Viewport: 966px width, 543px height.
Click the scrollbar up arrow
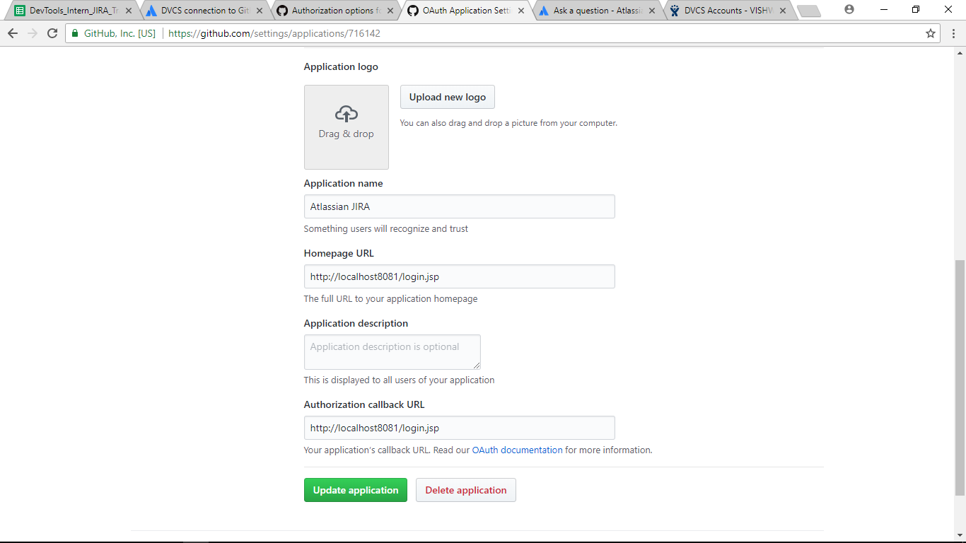[x=960, y=53]
